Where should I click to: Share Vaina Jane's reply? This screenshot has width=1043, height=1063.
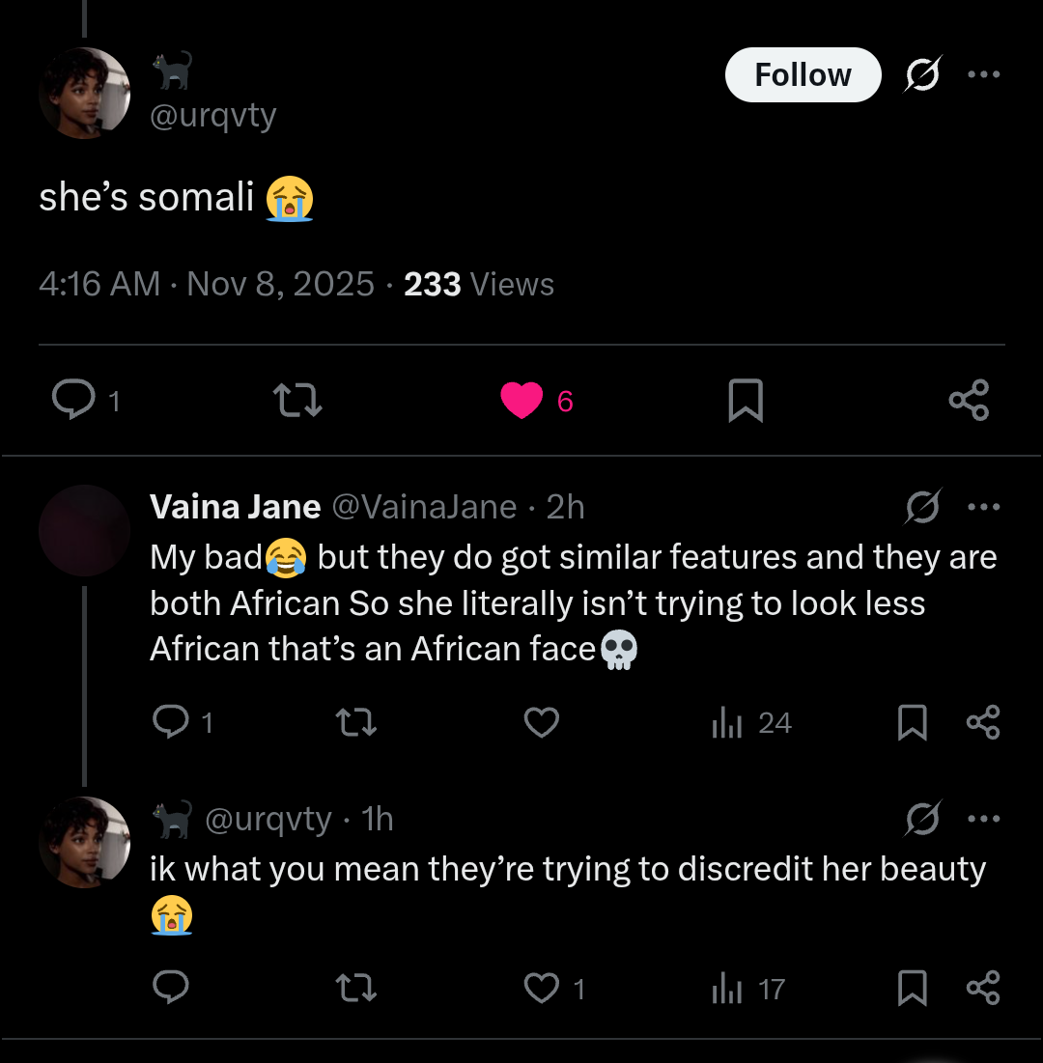tap(983, 722)
